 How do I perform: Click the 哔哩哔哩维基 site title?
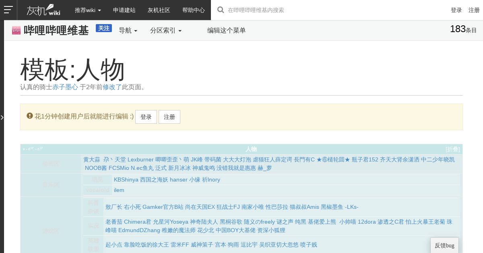tap(56, 31)
